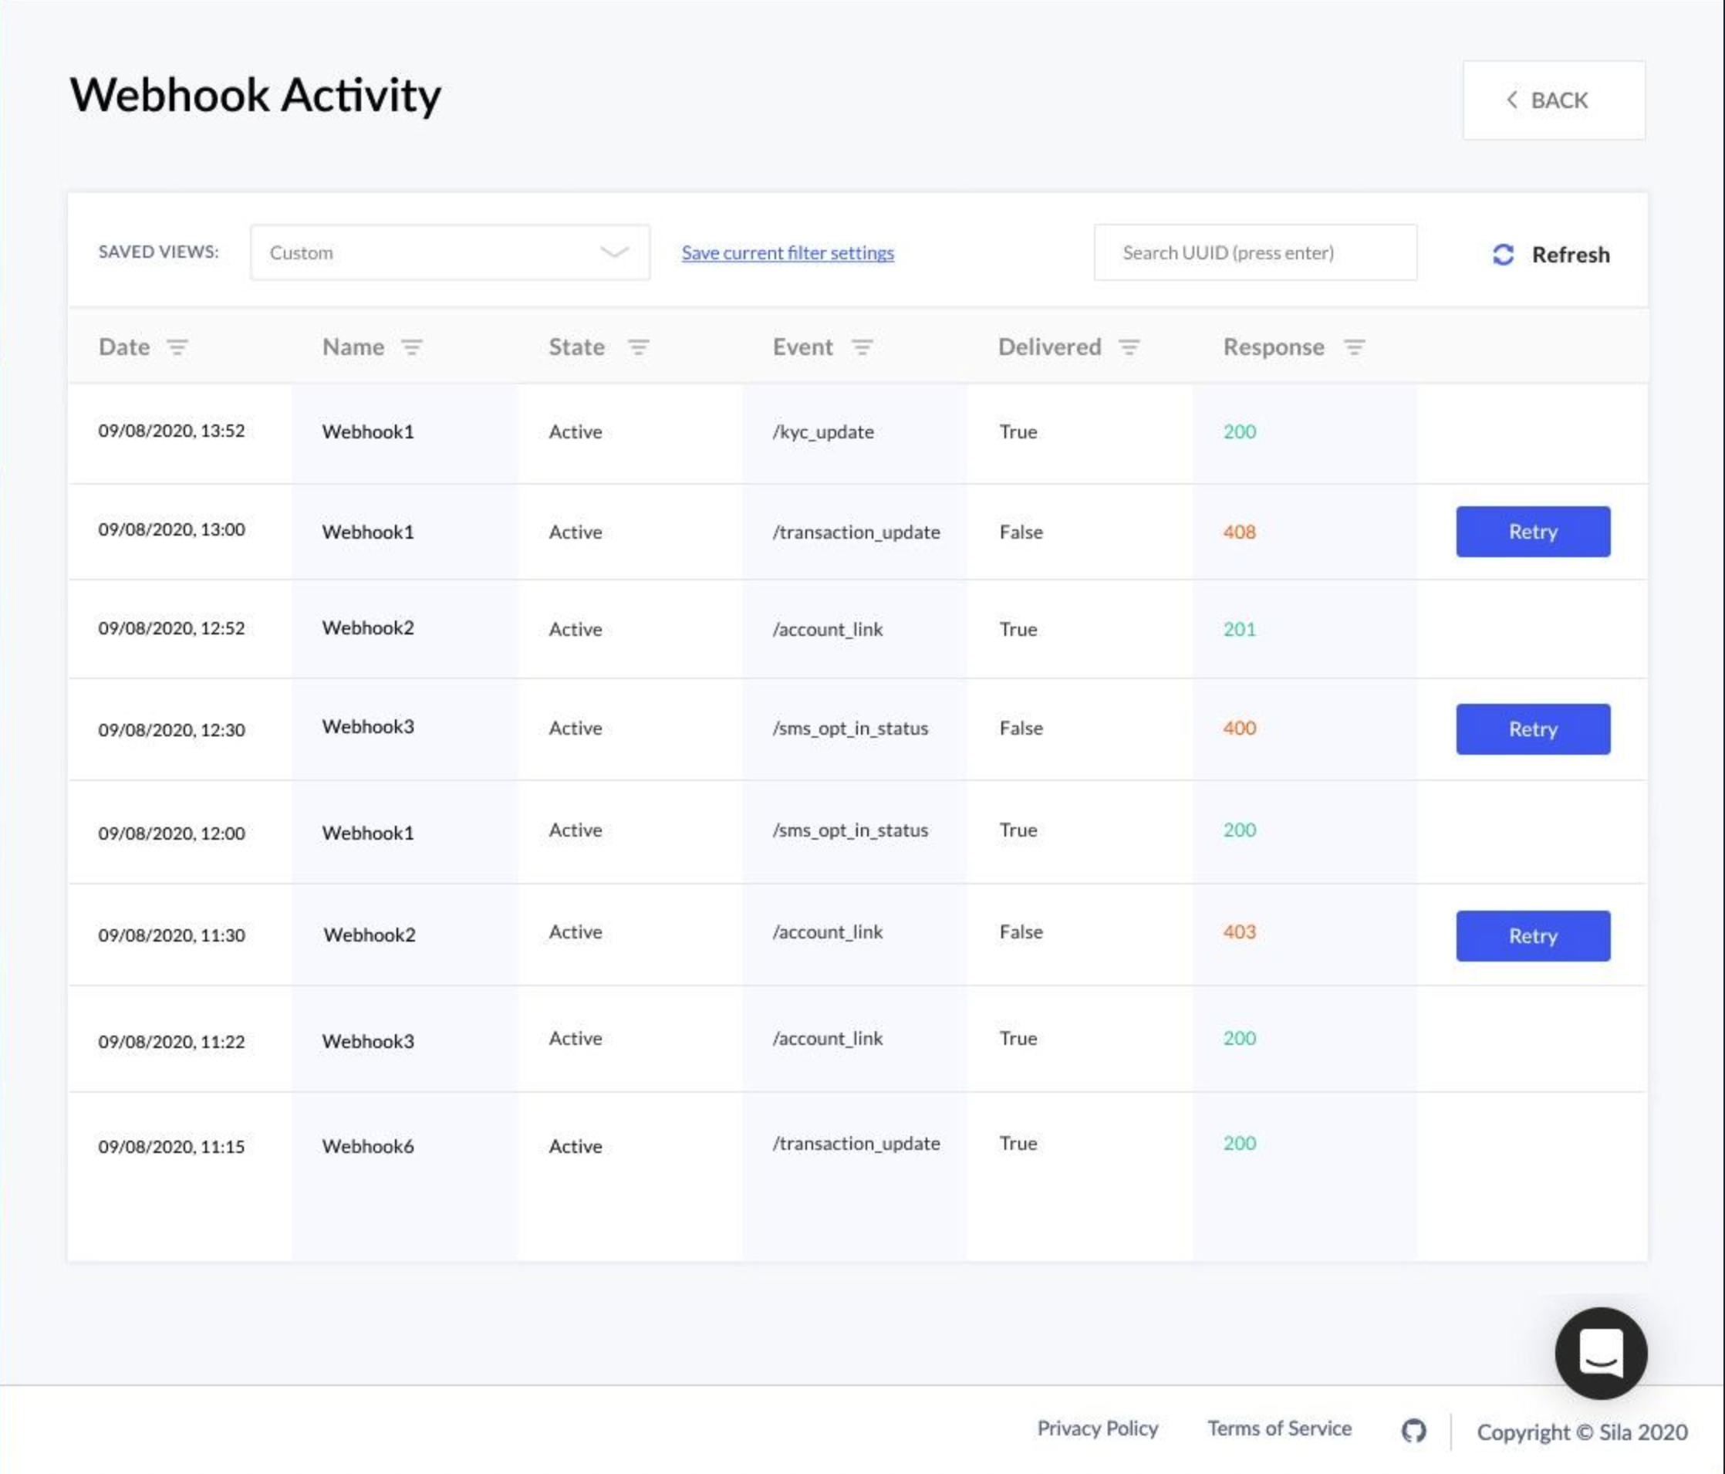1725x1474 pixels.
Task: Click the Refresh circular arrows icon
Action: 1503,255
